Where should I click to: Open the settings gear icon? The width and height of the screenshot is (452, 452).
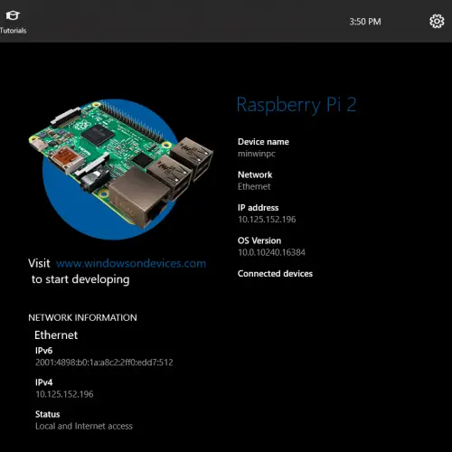437,21
